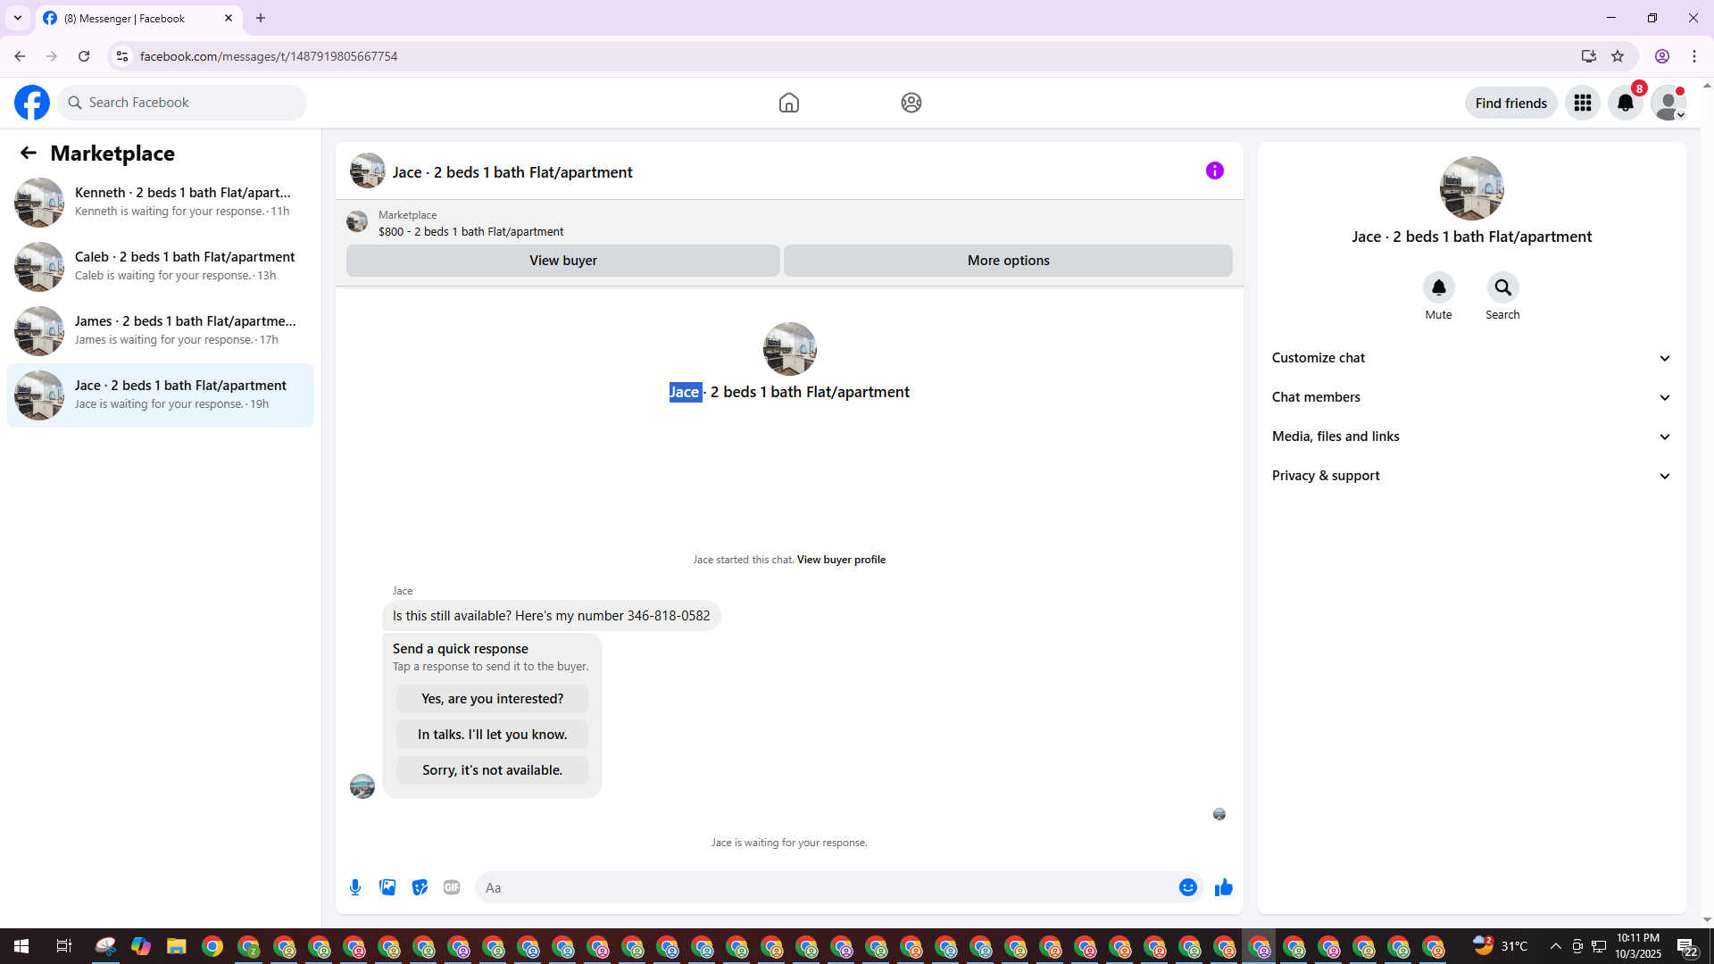This screenshot has height=964, width=1714.
Task: Select the Messenger Facebook browser tab
Action: click(138, 18)
